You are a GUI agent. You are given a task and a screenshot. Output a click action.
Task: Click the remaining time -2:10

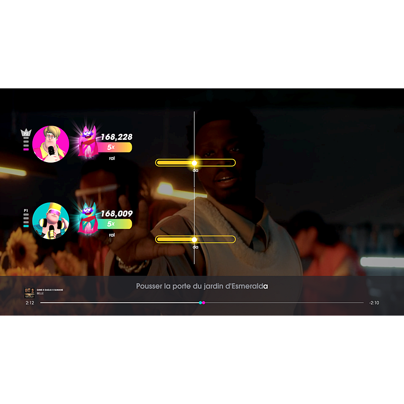374,303
